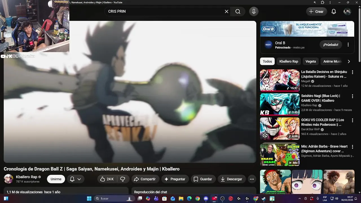Open Copilot from the taskbar
361x203 pixels.
coord(148,198)
